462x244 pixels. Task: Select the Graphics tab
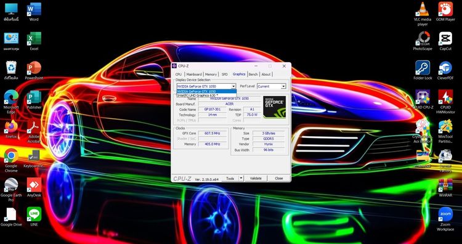click(x=239, y=74)
